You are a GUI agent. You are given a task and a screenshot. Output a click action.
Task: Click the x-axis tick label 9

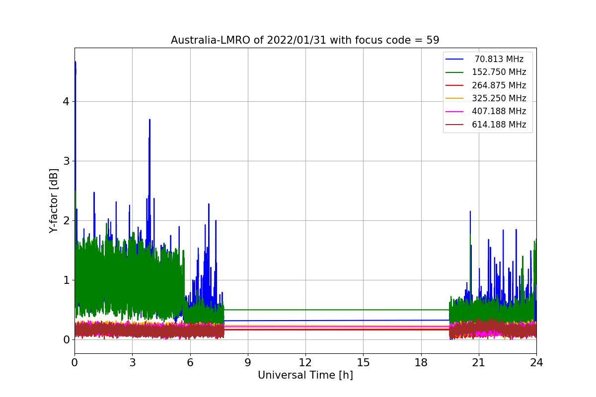[248, 363]
